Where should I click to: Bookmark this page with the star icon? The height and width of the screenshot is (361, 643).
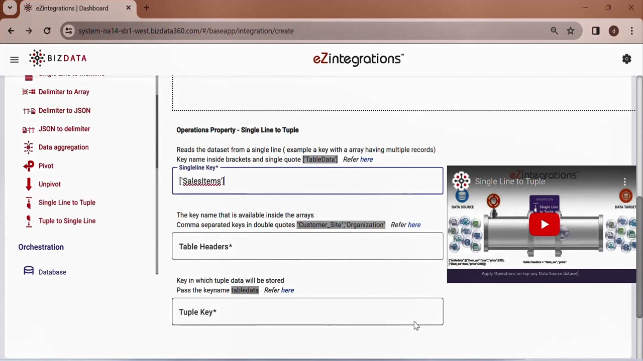pos(571,31)
